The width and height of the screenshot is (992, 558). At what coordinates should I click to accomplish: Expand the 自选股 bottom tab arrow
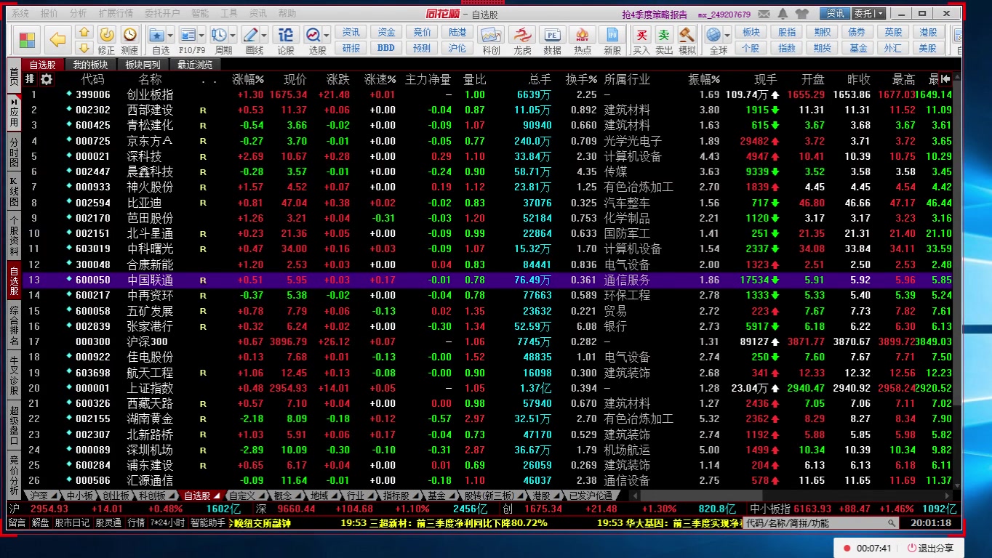tap(216, 496)
